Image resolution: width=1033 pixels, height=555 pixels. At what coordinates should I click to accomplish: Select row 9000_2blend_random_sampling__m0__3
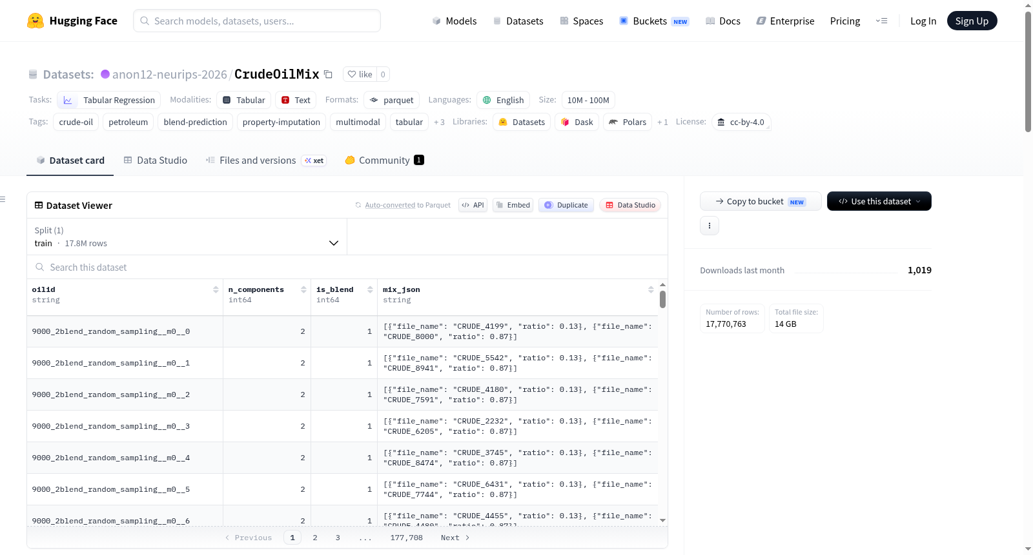(342, 426)
